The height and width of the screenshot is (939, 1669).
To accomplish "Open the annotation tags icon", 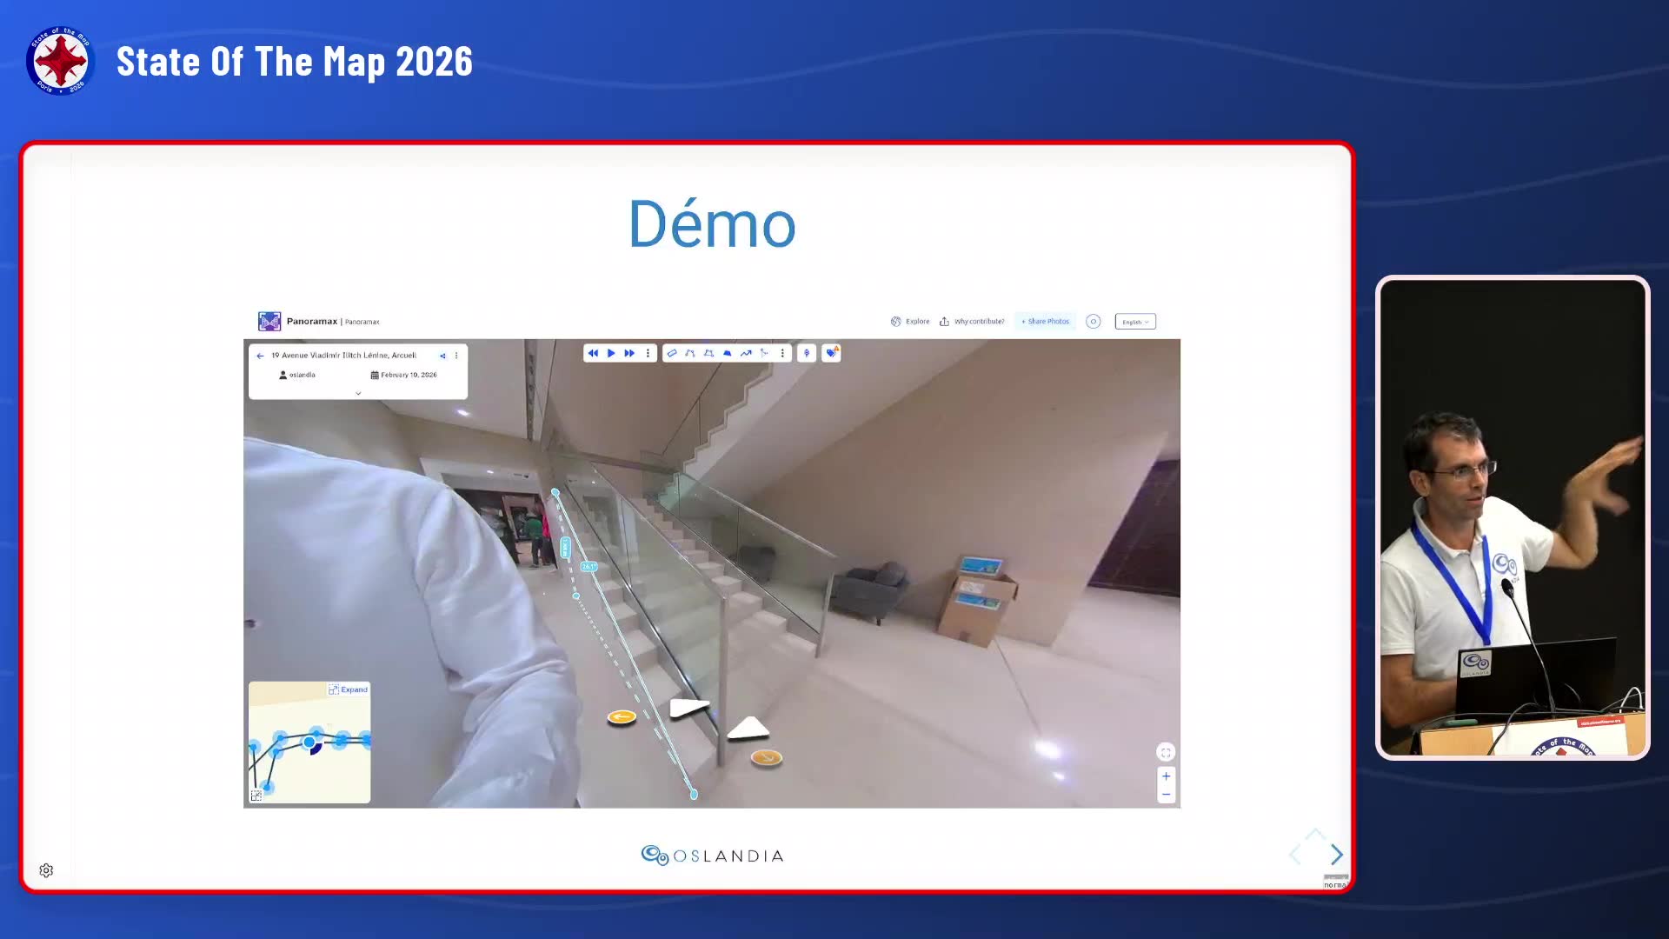I will coord(832,352).
